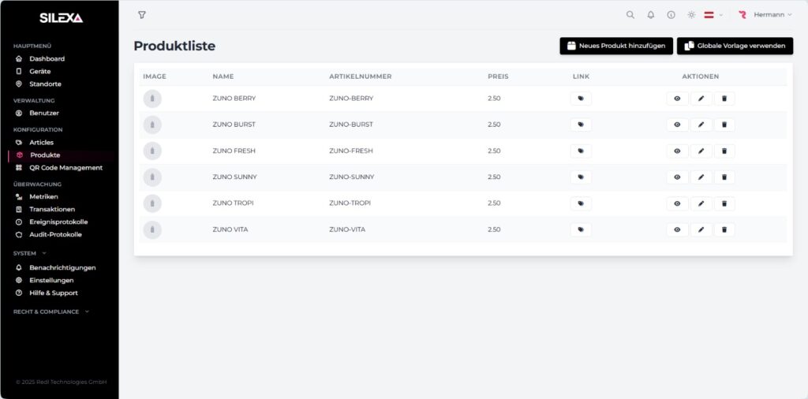Edit ZUNO VITA with pencil icon

click(701, 229)
